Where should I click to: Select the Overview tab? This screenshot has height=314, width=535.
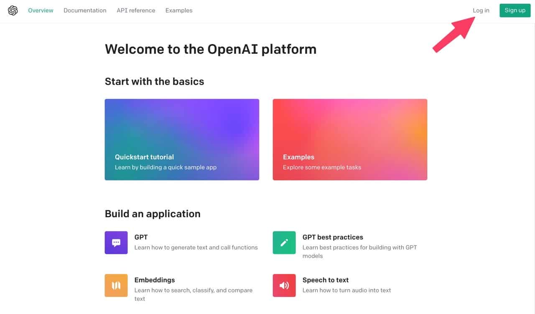pyautogui.click(x=41, y=10)
